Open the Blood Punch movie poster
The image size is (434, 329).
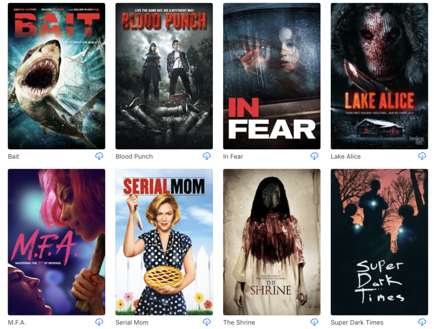164,76
